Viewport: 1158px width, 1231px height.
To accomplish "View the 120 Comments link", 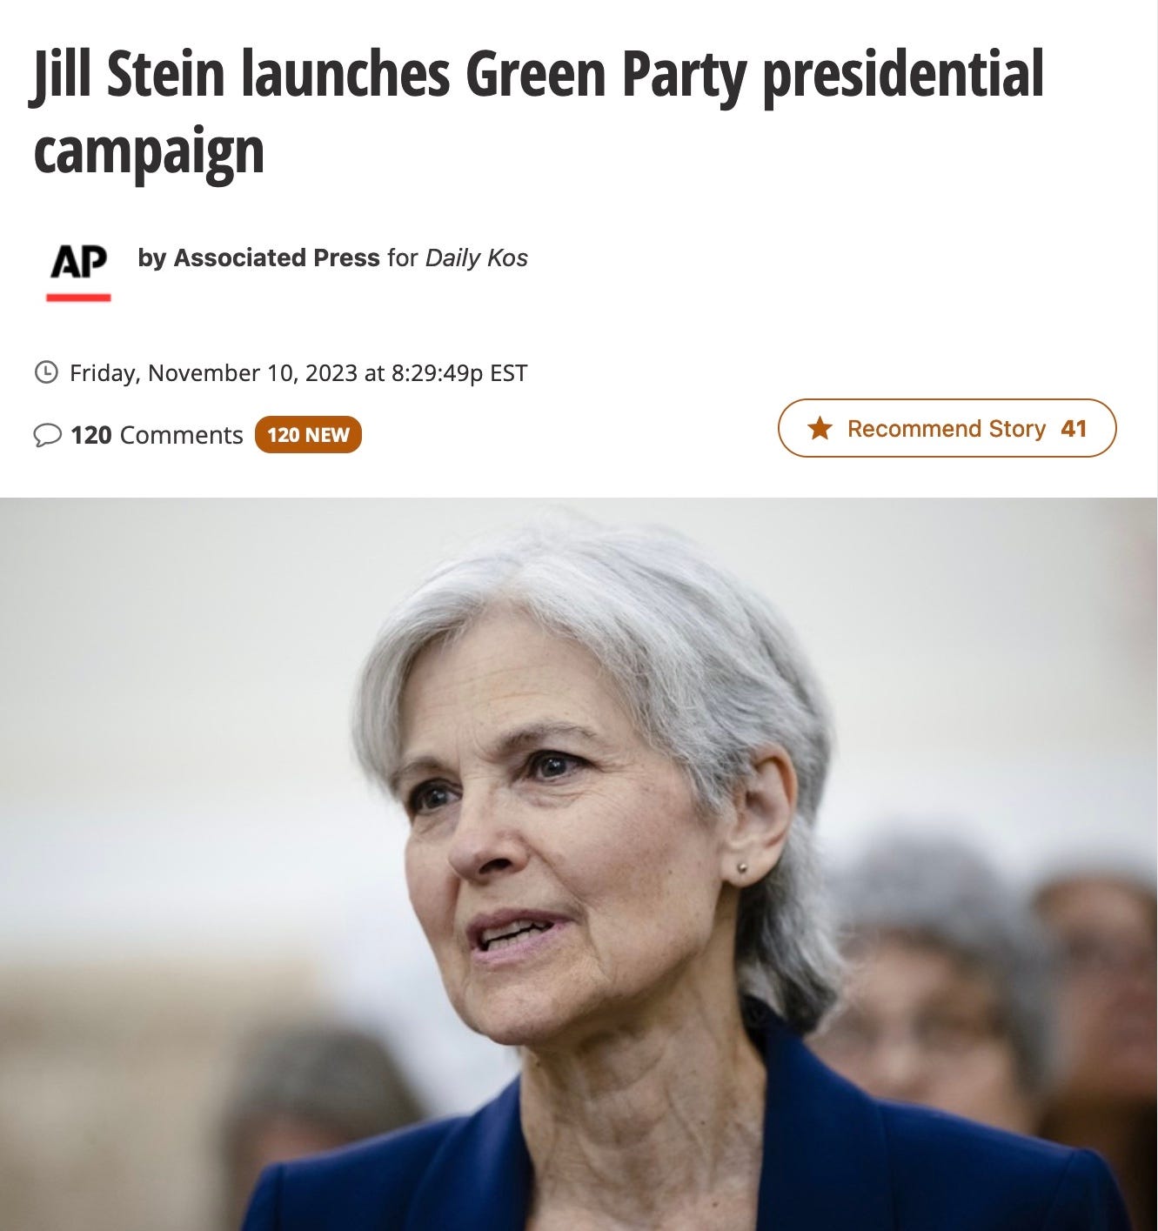I will click(157, 434).
